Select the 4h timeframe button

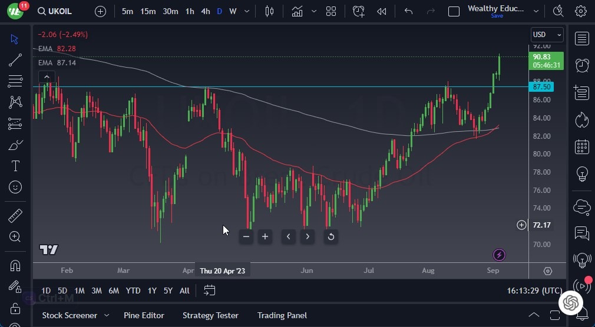click(205, 11)
